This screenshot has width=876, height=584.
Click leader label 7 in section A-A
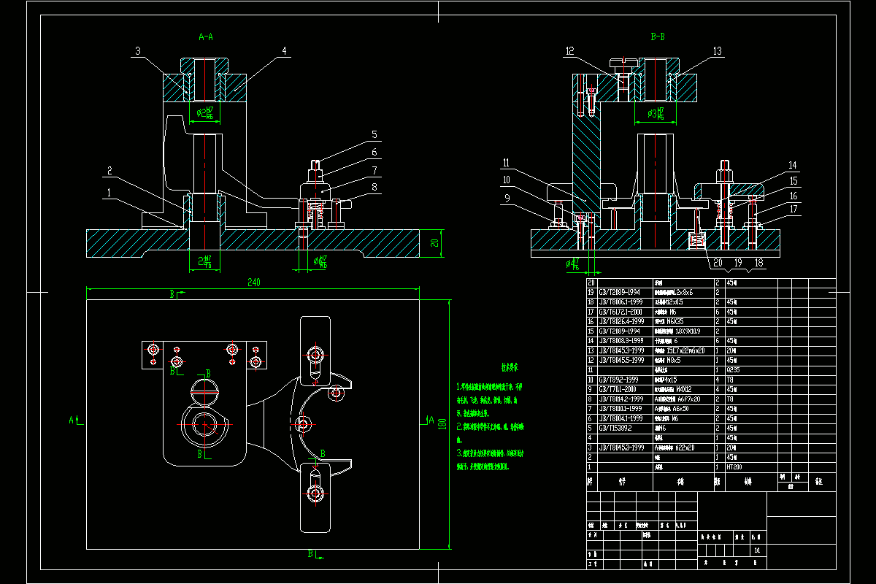(373, 170)
